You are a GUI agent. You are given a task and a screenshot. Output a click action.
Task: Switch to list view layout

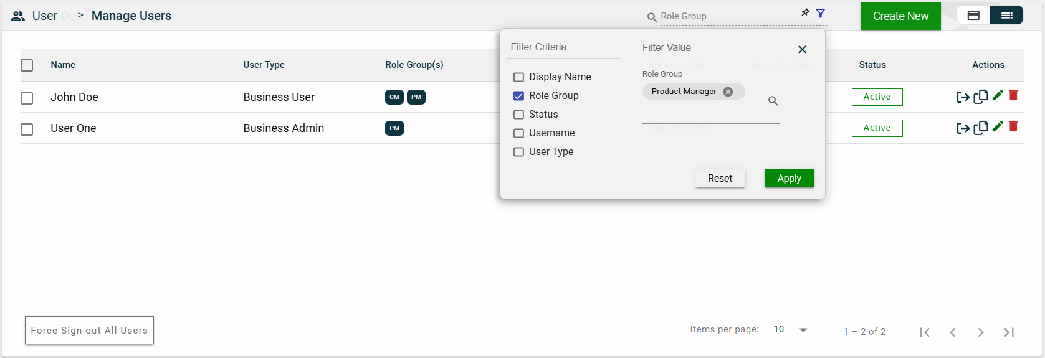tap(1006, 16)
